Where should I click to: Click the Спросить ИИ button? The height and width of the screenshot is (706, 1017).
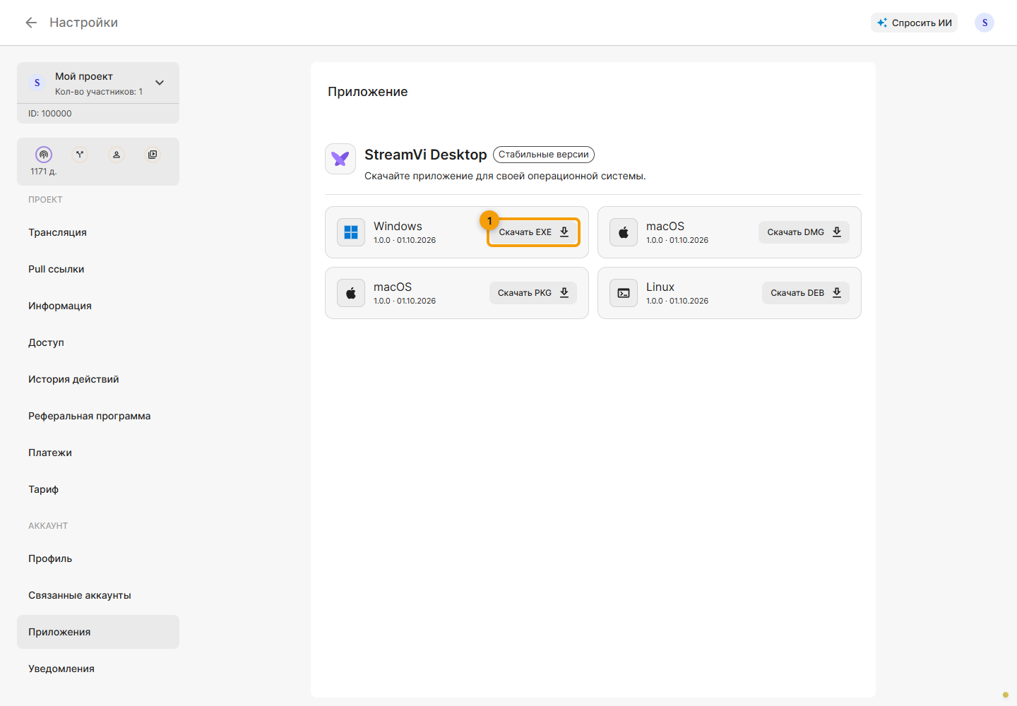tap(914, 23)
